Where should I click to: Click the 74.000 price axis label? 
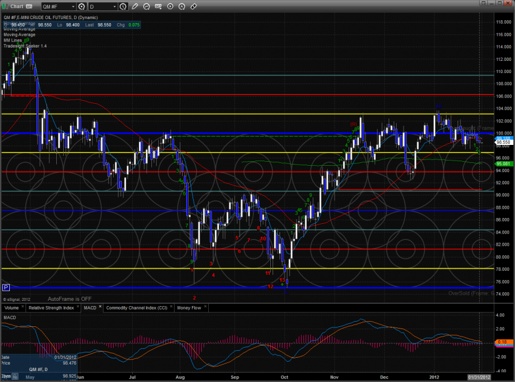[503, 294]
